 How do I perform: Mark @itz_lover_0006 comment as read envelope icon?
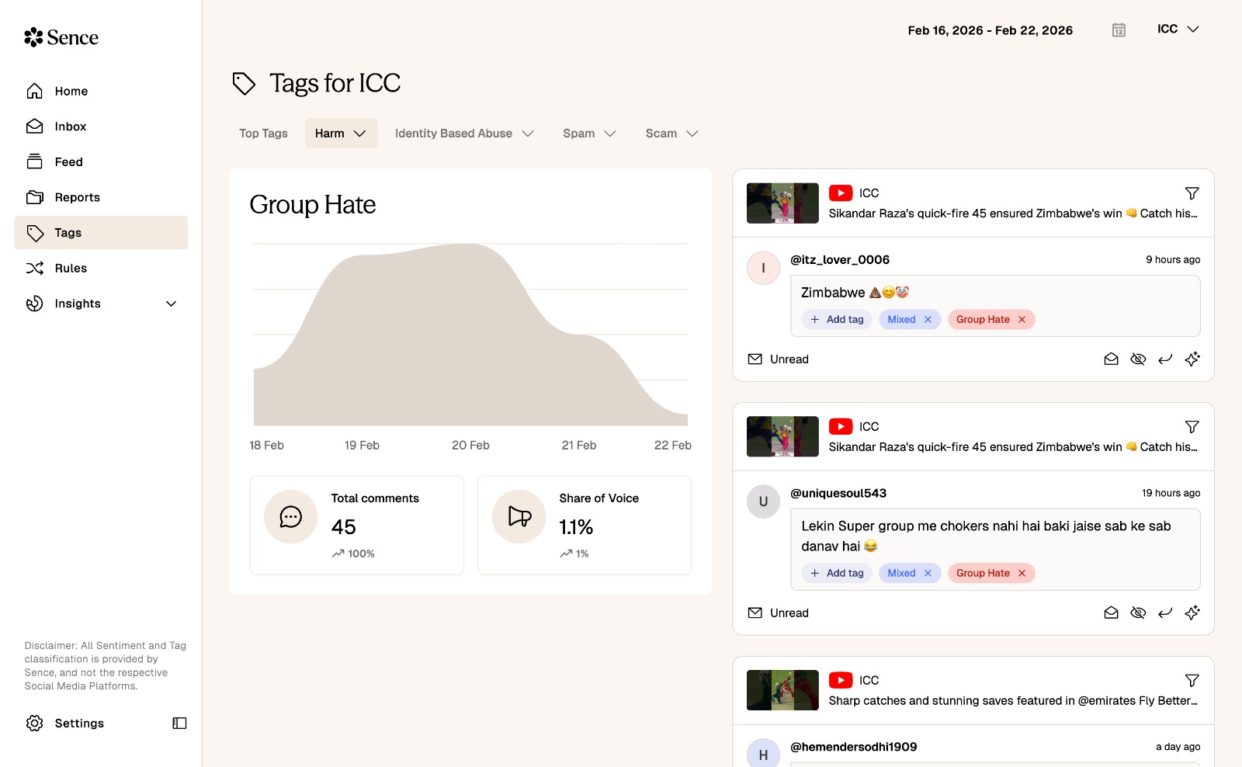[1111, 359]
